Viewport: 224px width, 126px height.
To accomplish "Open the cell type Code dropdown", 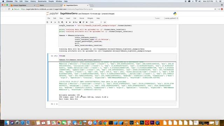I will click(x=96, y=22).
